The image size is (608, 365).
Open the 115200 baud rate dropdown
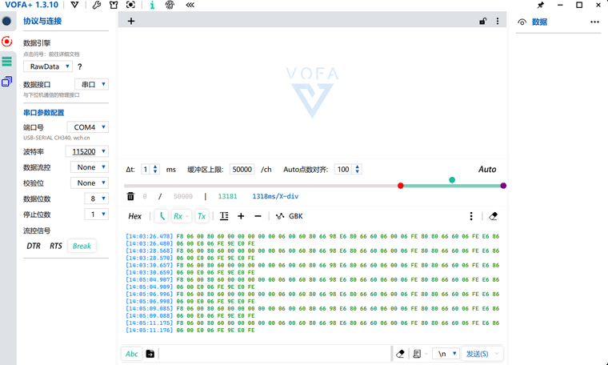coord(87,151)
